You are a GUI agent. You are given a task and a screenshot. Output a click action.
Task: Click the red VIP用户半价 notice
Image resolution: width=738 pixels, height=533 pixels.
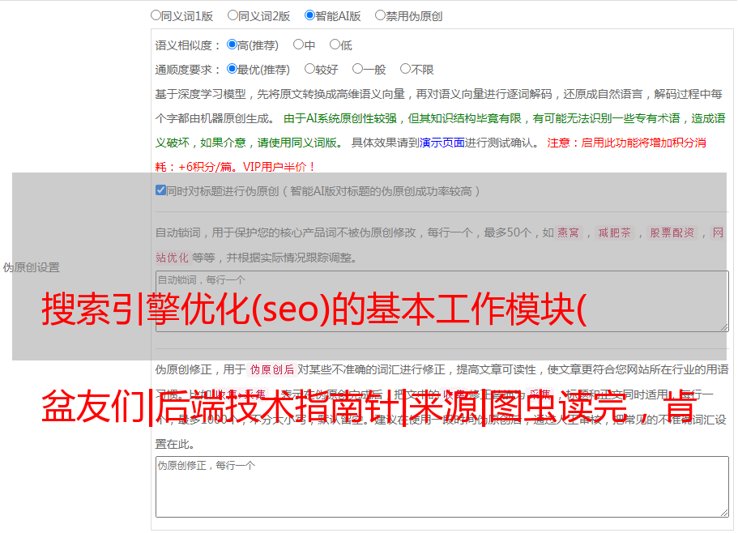[x=279, y=167]
